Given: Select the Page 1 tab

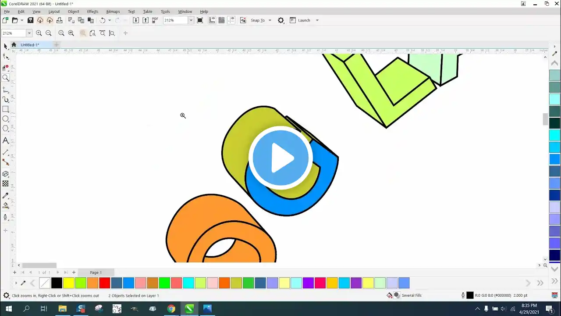Looking at the screenshot, I should (x=96, y=273).
